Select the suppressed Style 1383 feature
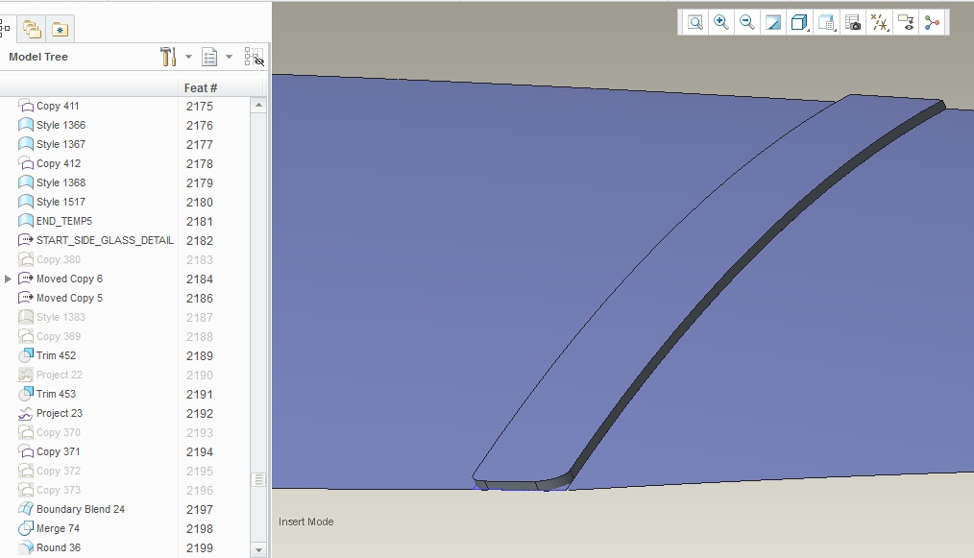The height and width of the screenshot is (558, 974). coord(61,317)
